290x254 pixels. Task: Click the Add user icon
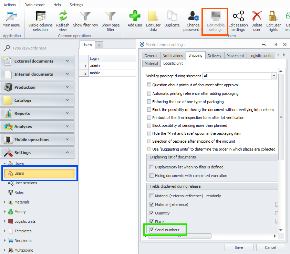[x=135, y=16]
